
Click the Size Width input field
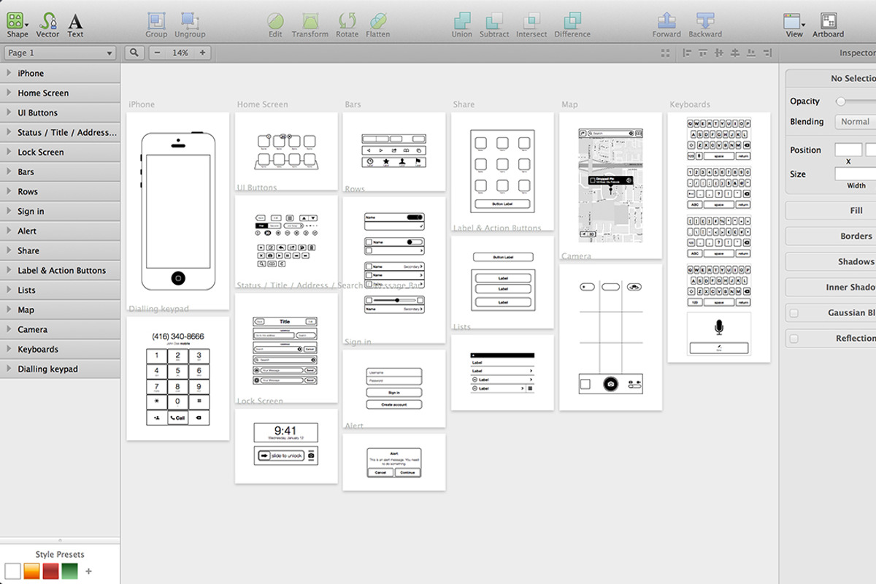856,174
